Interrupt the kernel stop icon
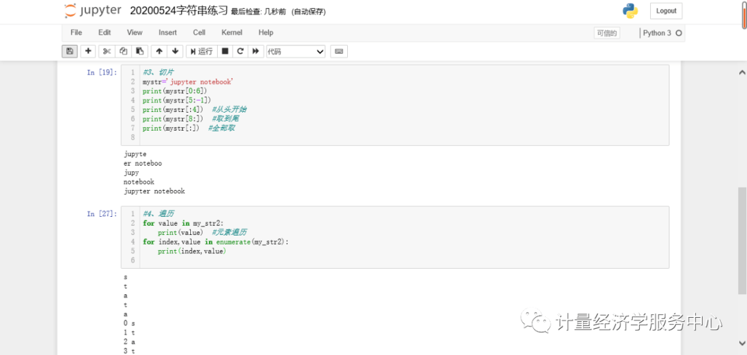747x355 pixels. coord(225,51)
